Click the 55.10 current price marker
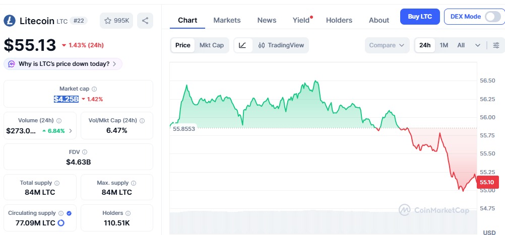Image resolution: width=505 pixels, height=235 pixels. point(487,182)
